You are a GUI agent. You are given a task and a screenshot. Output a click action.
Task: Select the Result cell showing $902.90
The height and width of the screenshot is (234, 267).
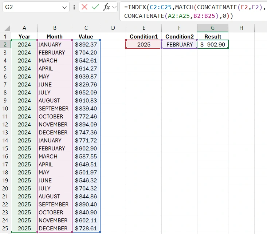point(213,45)
